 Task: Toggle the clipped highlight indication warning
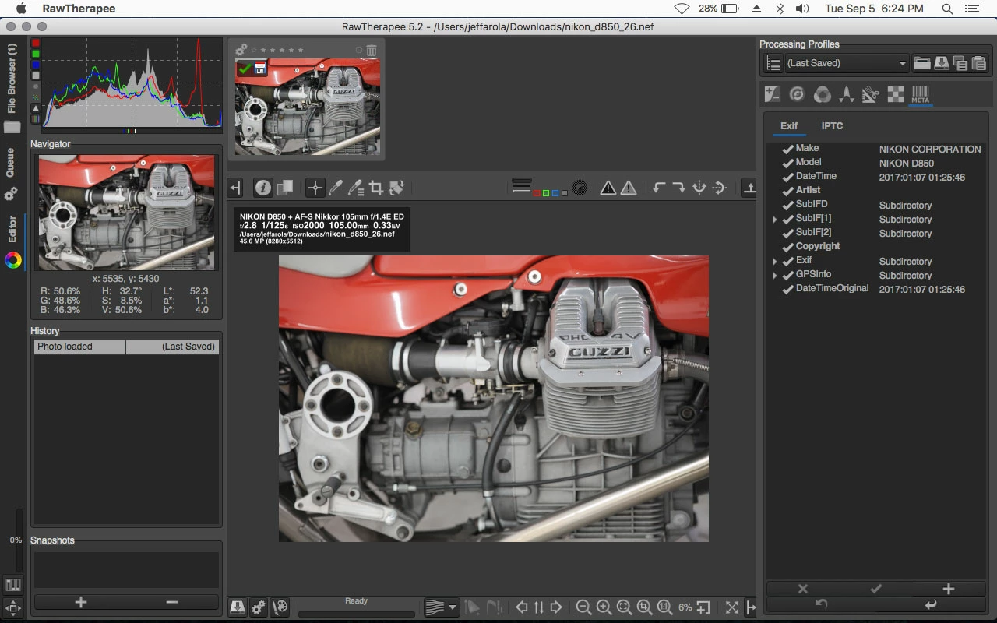[x=629, y=188]
